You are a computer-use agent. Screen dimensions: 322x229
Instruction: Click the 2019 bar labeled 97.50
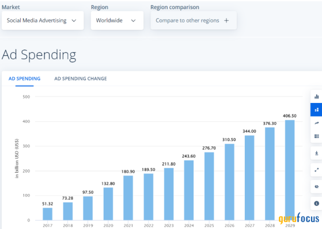(x=88, y=208)
